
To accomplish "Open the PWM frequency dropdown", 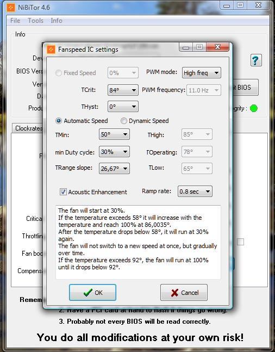I will click(204, 90).
